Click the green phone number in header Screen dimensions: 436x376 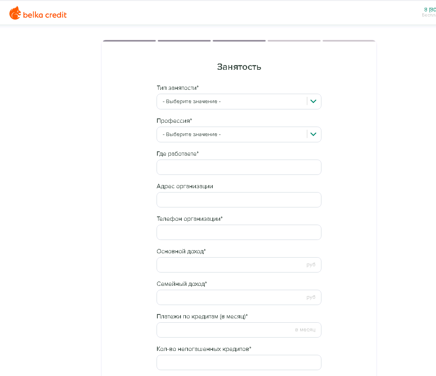click(430, 9)
